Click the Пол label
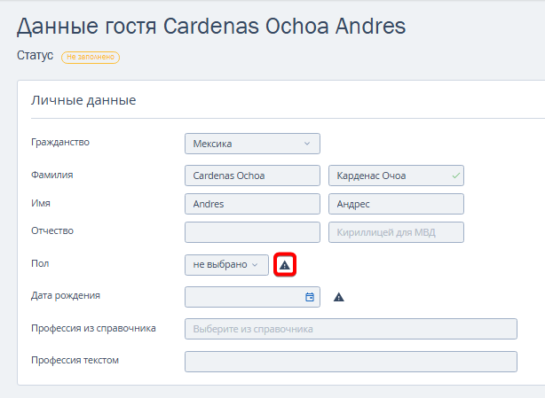Screen dimensions: 545x398 click(40, 263)
